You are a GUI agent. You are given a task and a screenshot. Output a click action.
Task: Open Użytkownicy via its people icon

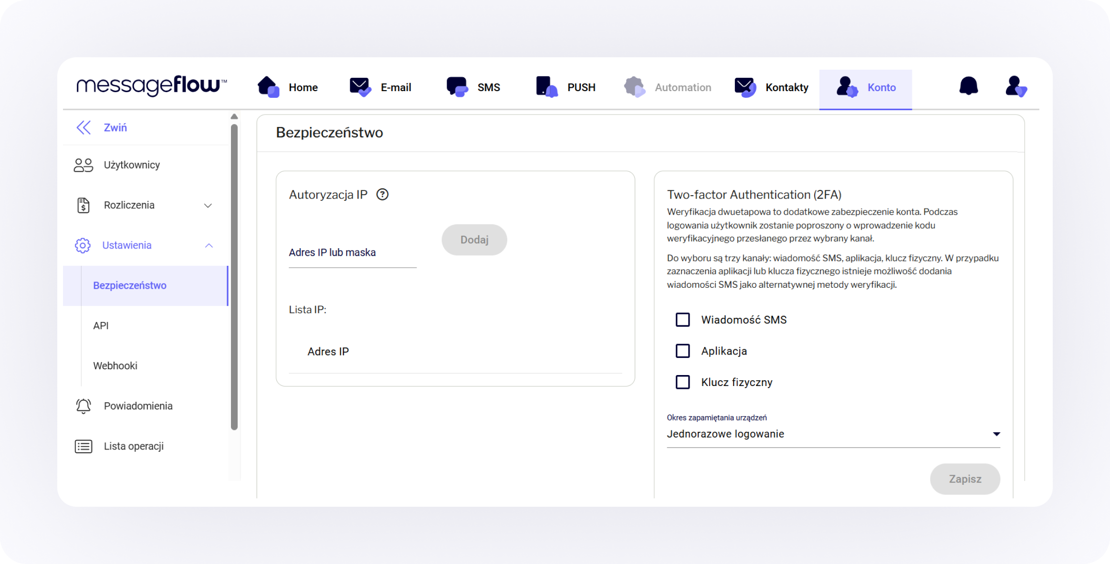[x=83, y=165]
